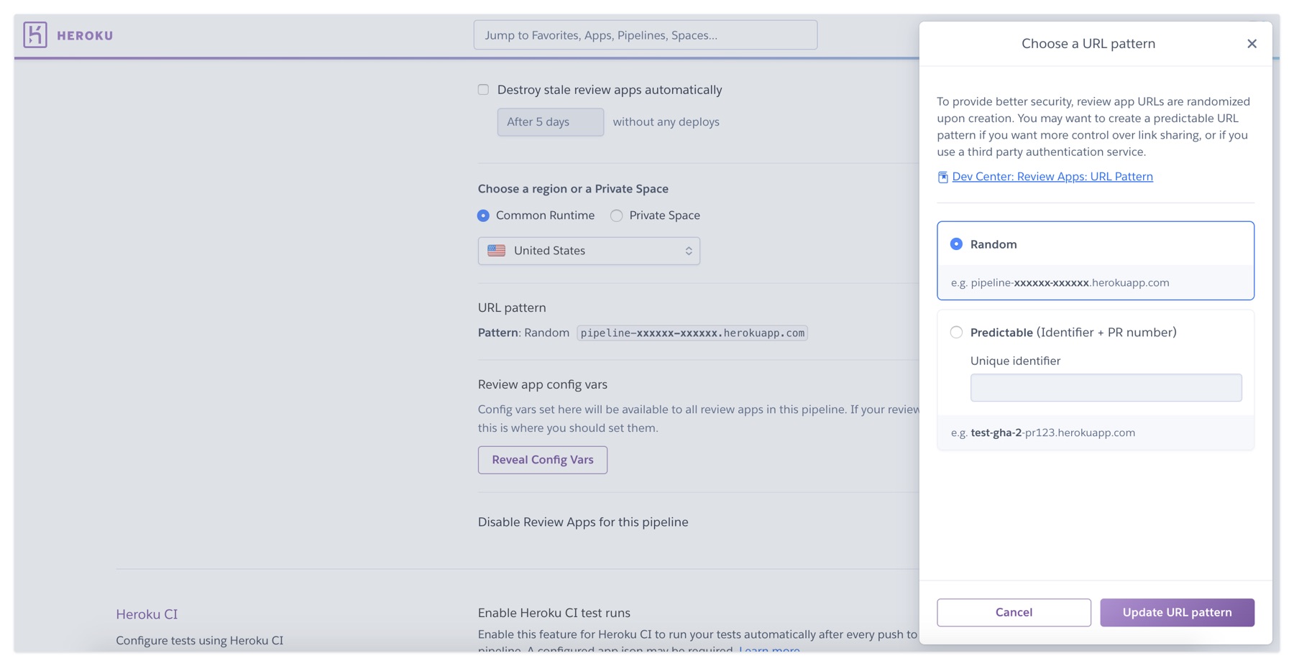Select the Common Runtime radio button
The width and height of the screenshot is (1294, 666).
coord(483,216)
